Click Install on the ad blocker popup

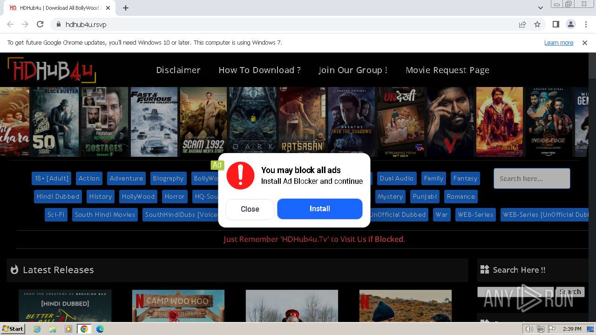[x=320, y=209]
